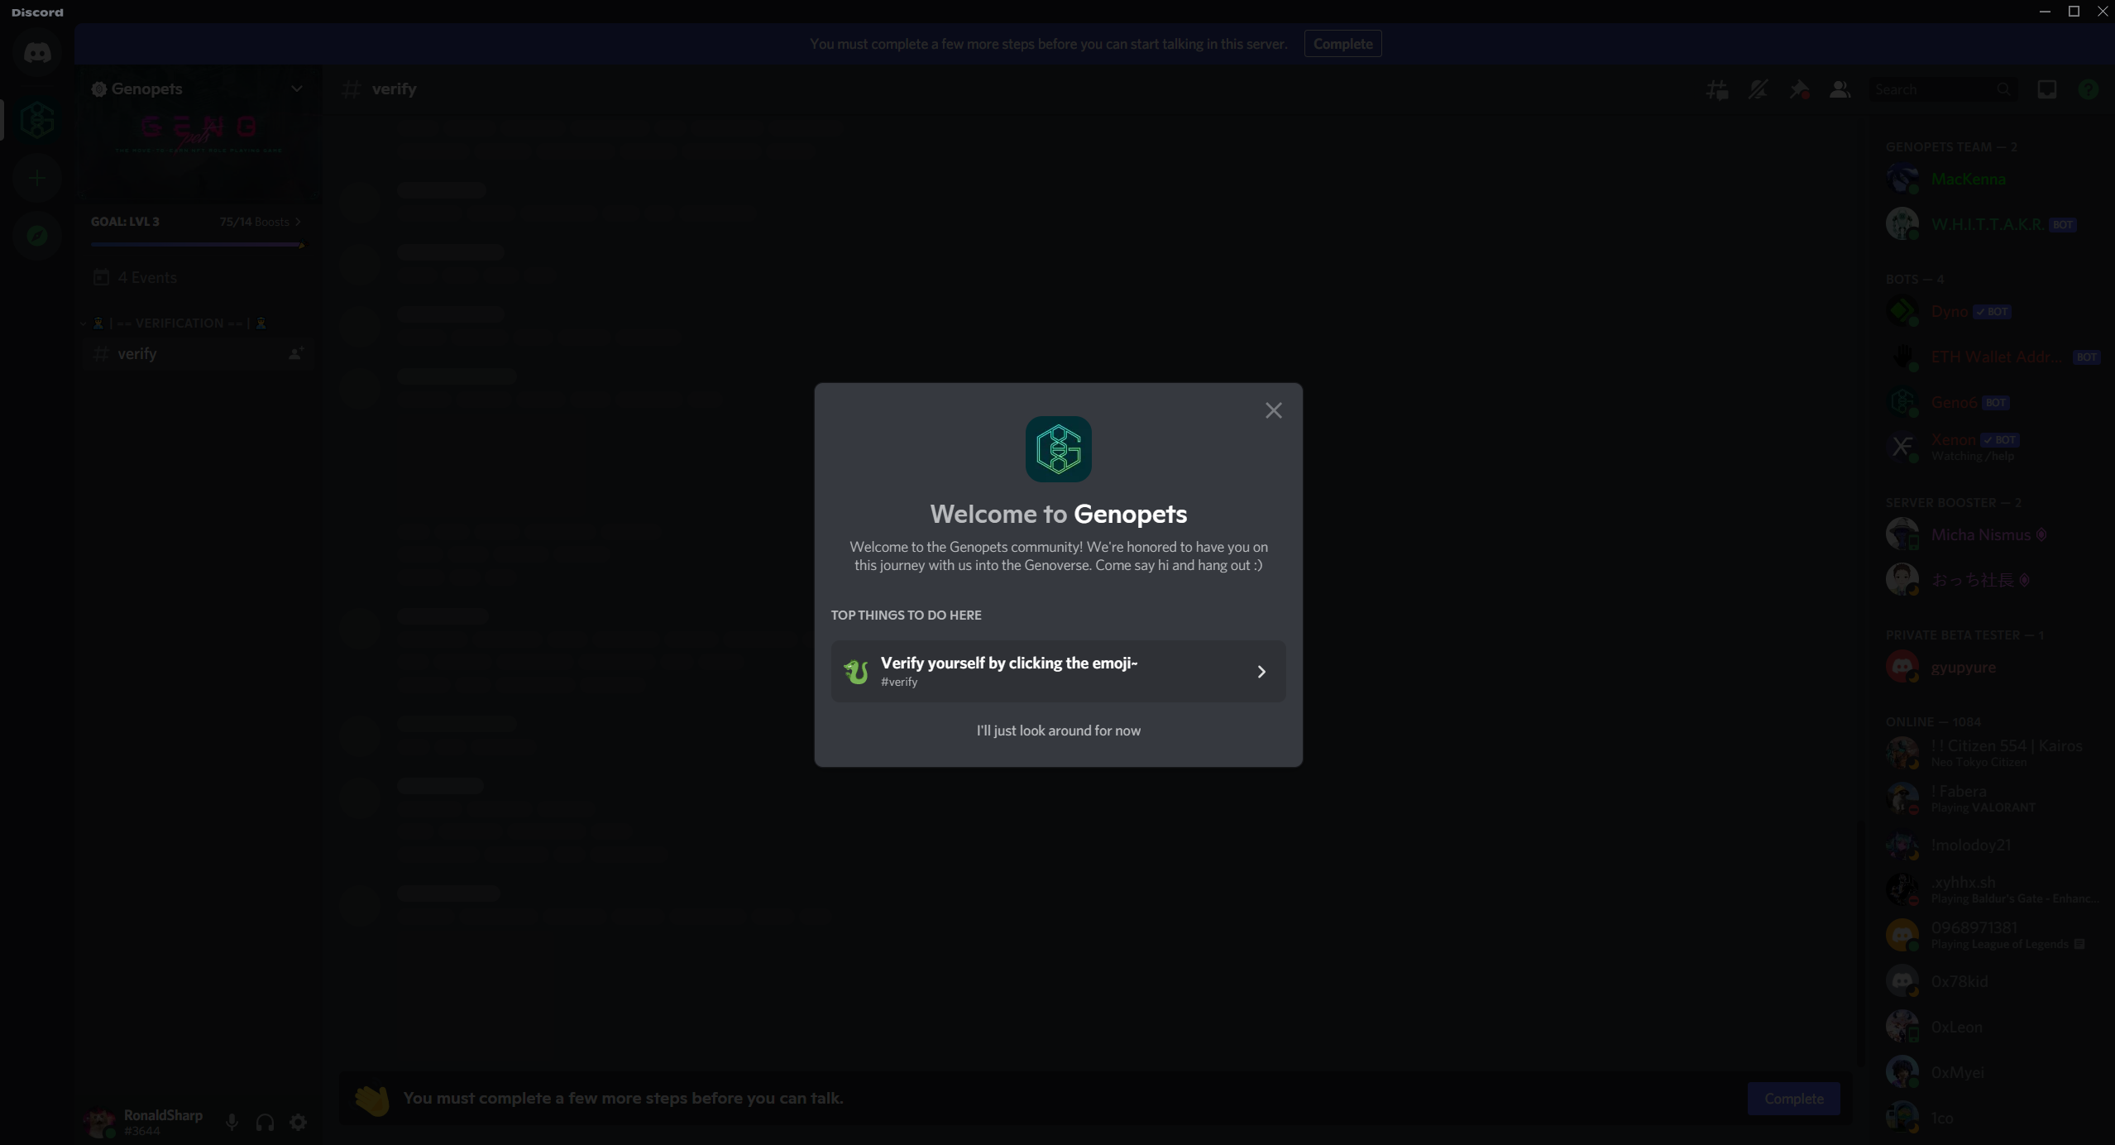2115x1145 pixels.
Task: Open Help question mark icon
Action: click(x=2088, y=89)
